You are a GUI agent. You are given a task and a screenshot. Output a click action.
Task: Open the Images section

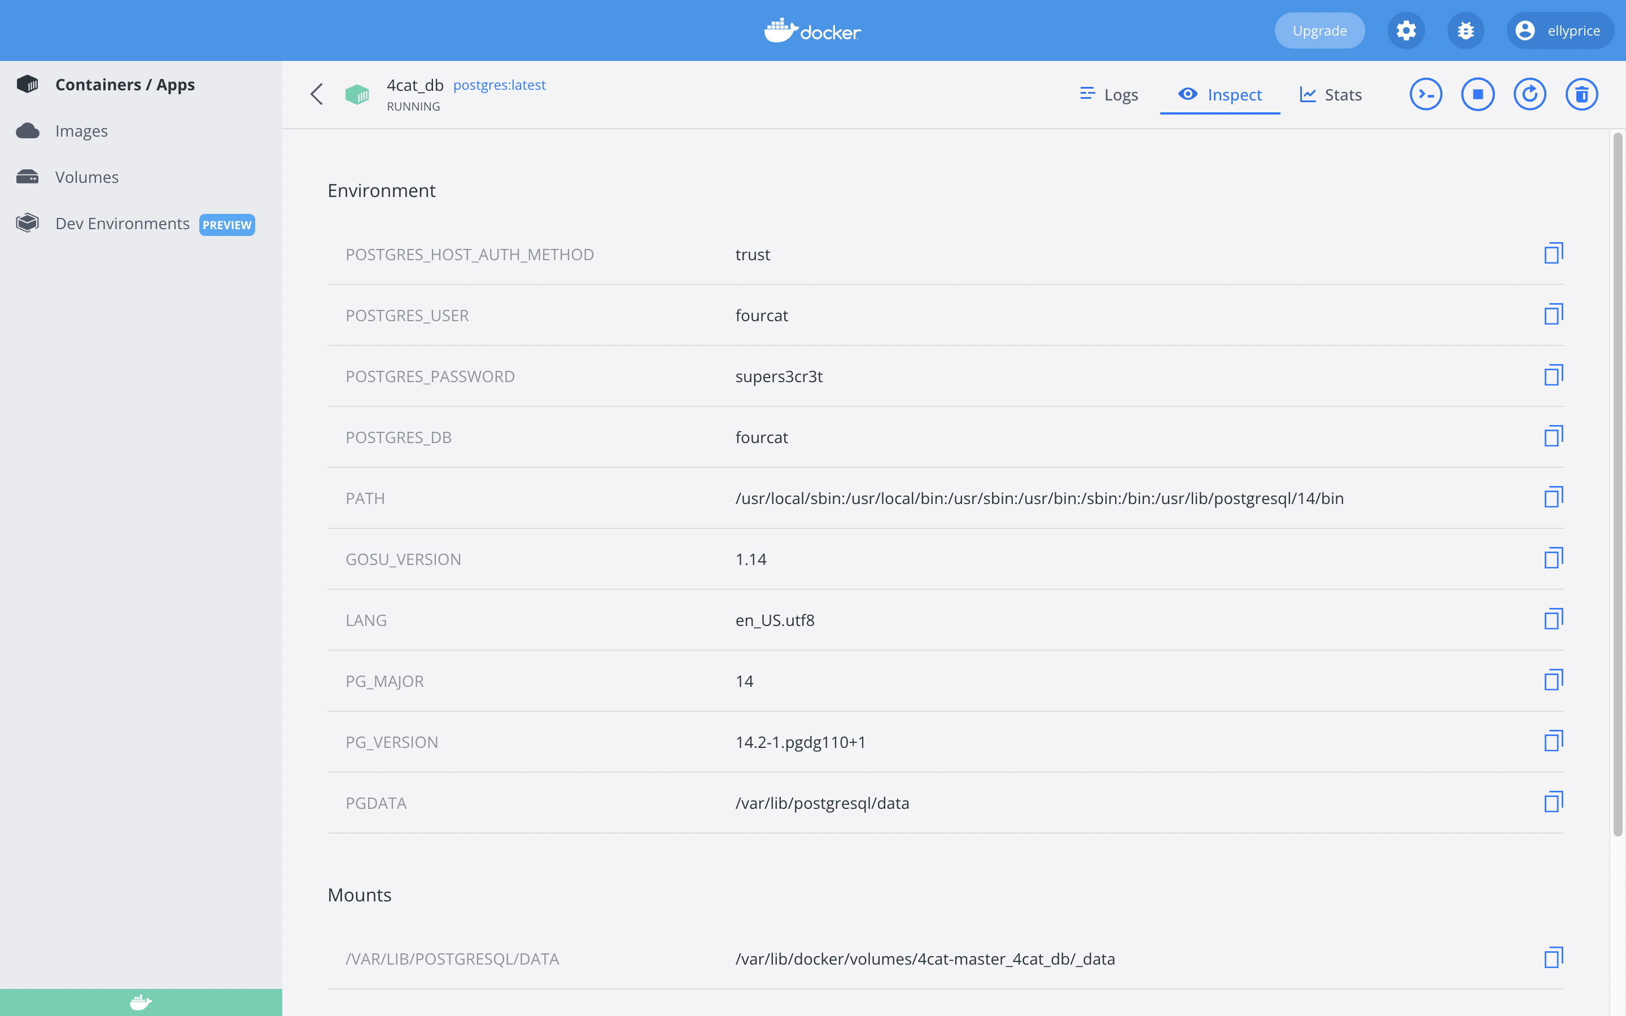pos(81,130)
